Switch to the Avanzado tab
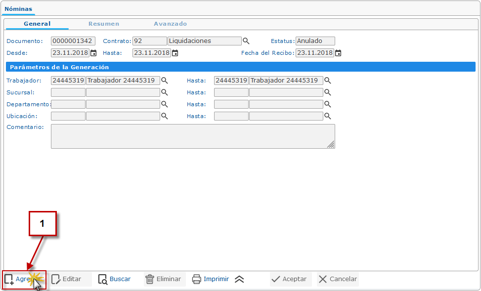This screenshot has width=481, height=291. [x=170, y=24]
